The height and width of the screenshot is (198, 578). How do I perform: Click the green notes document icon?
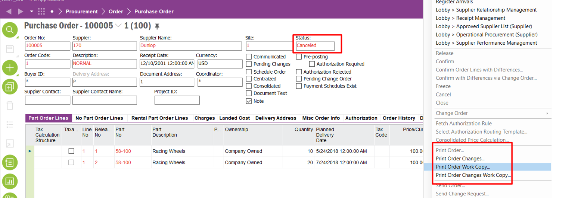(x=10, y=163)
